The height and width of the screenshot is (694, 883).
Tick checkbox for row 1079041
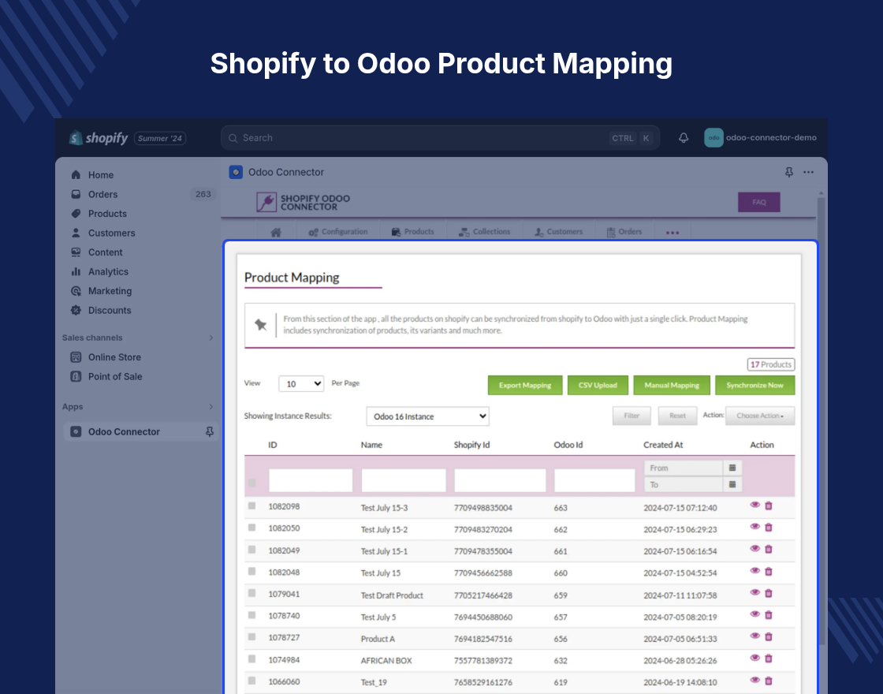(x=251, y=593)
